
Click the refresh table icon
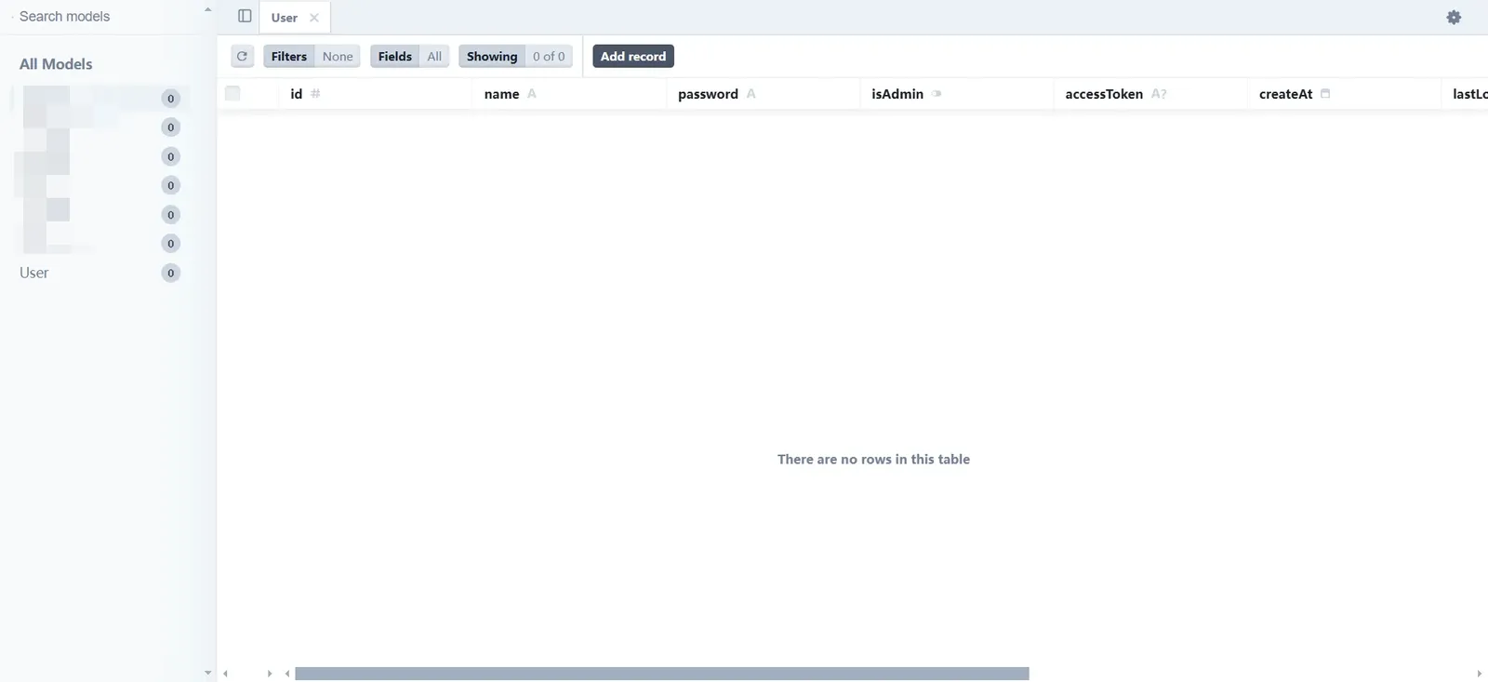coord(242,57)
